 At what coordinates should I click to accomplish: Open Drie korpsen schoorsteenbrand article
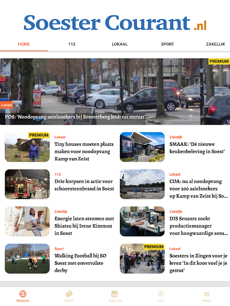pyautogui.click(x=84, y=185)
